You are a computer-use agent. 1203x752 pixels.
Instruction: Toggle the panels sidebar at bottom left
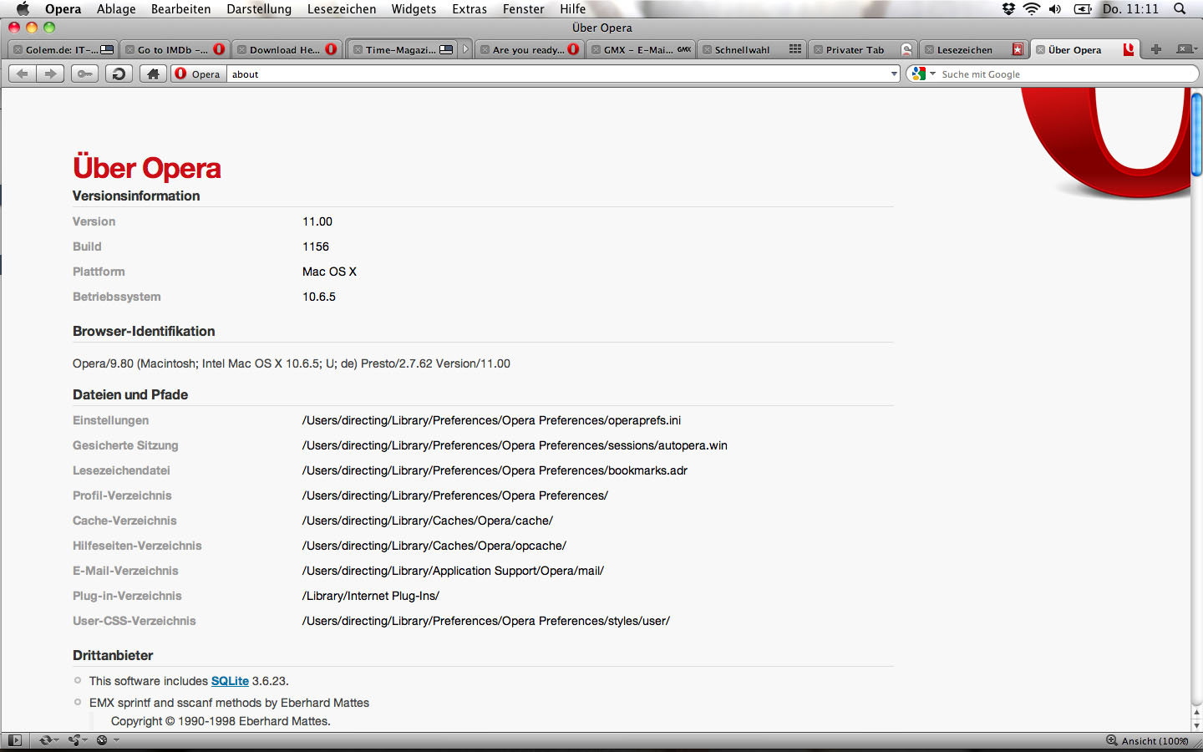click(x=15, y=740)
